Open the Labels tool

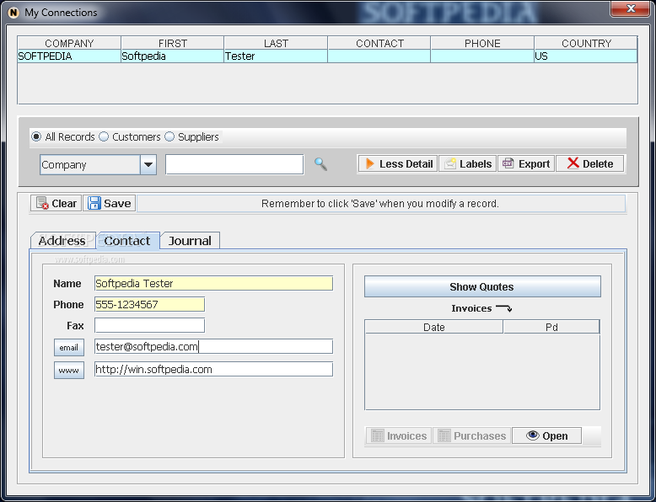468,164
